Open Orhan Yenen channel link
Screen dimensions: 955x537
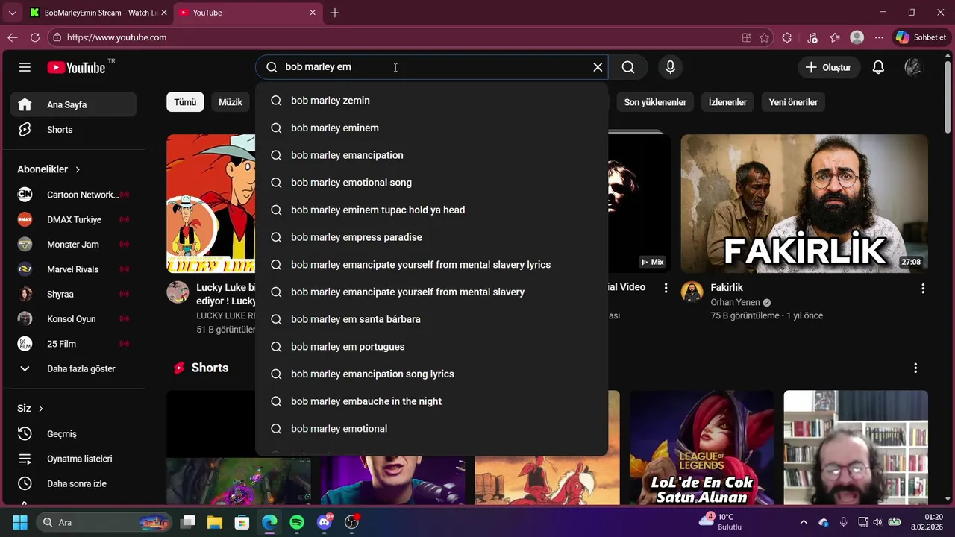(x=736, y=302)
